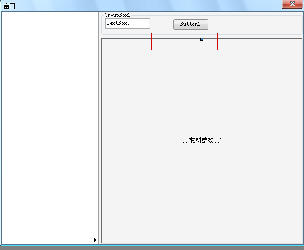The width and height of the screenshot is (304, 250).
Task: Click the gap between TextBox1 and Button1
Action: (x=161, y=24)
